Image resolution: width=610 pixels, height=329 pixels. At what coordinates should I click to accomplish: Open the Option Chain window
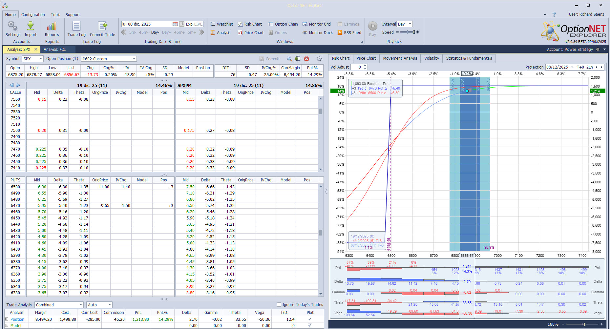[283, 24]
